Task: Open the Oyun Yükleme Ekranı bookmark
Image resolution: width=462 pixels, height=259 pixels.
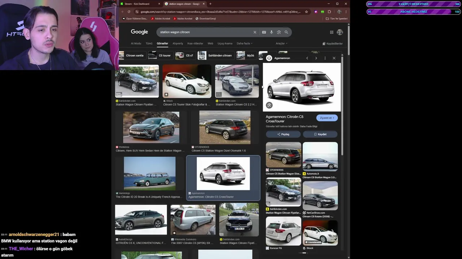Action: coord(135,19)
